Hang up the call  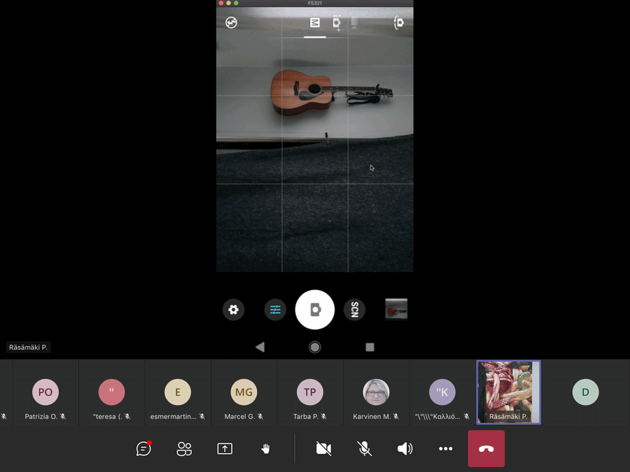486,449
